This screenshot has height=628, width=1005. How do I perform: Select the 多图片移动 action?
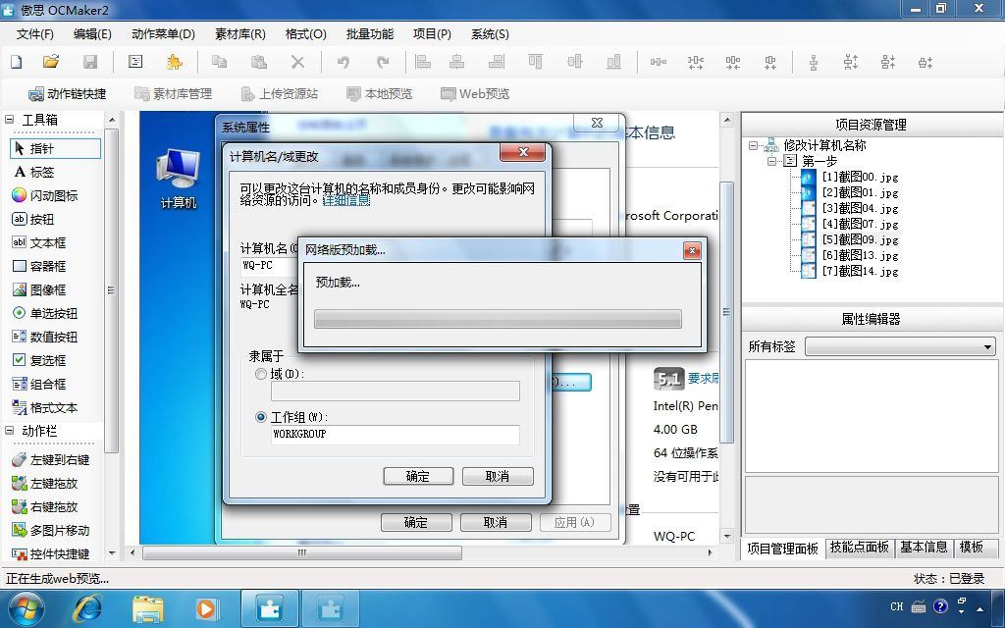point(51,530)
